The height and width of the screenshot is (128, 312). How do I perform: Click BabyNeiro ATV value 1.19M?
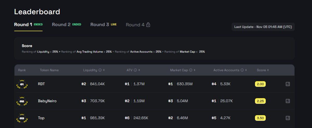click(x=139, y=101)
